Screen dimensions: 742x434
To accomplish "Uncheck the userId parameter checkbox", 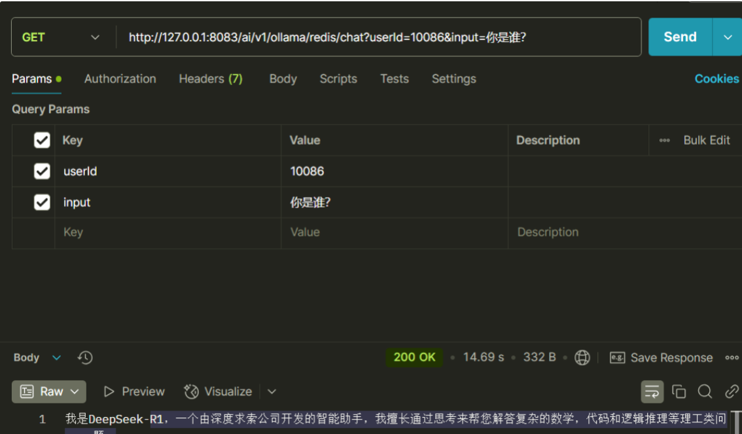I will 42,171.
